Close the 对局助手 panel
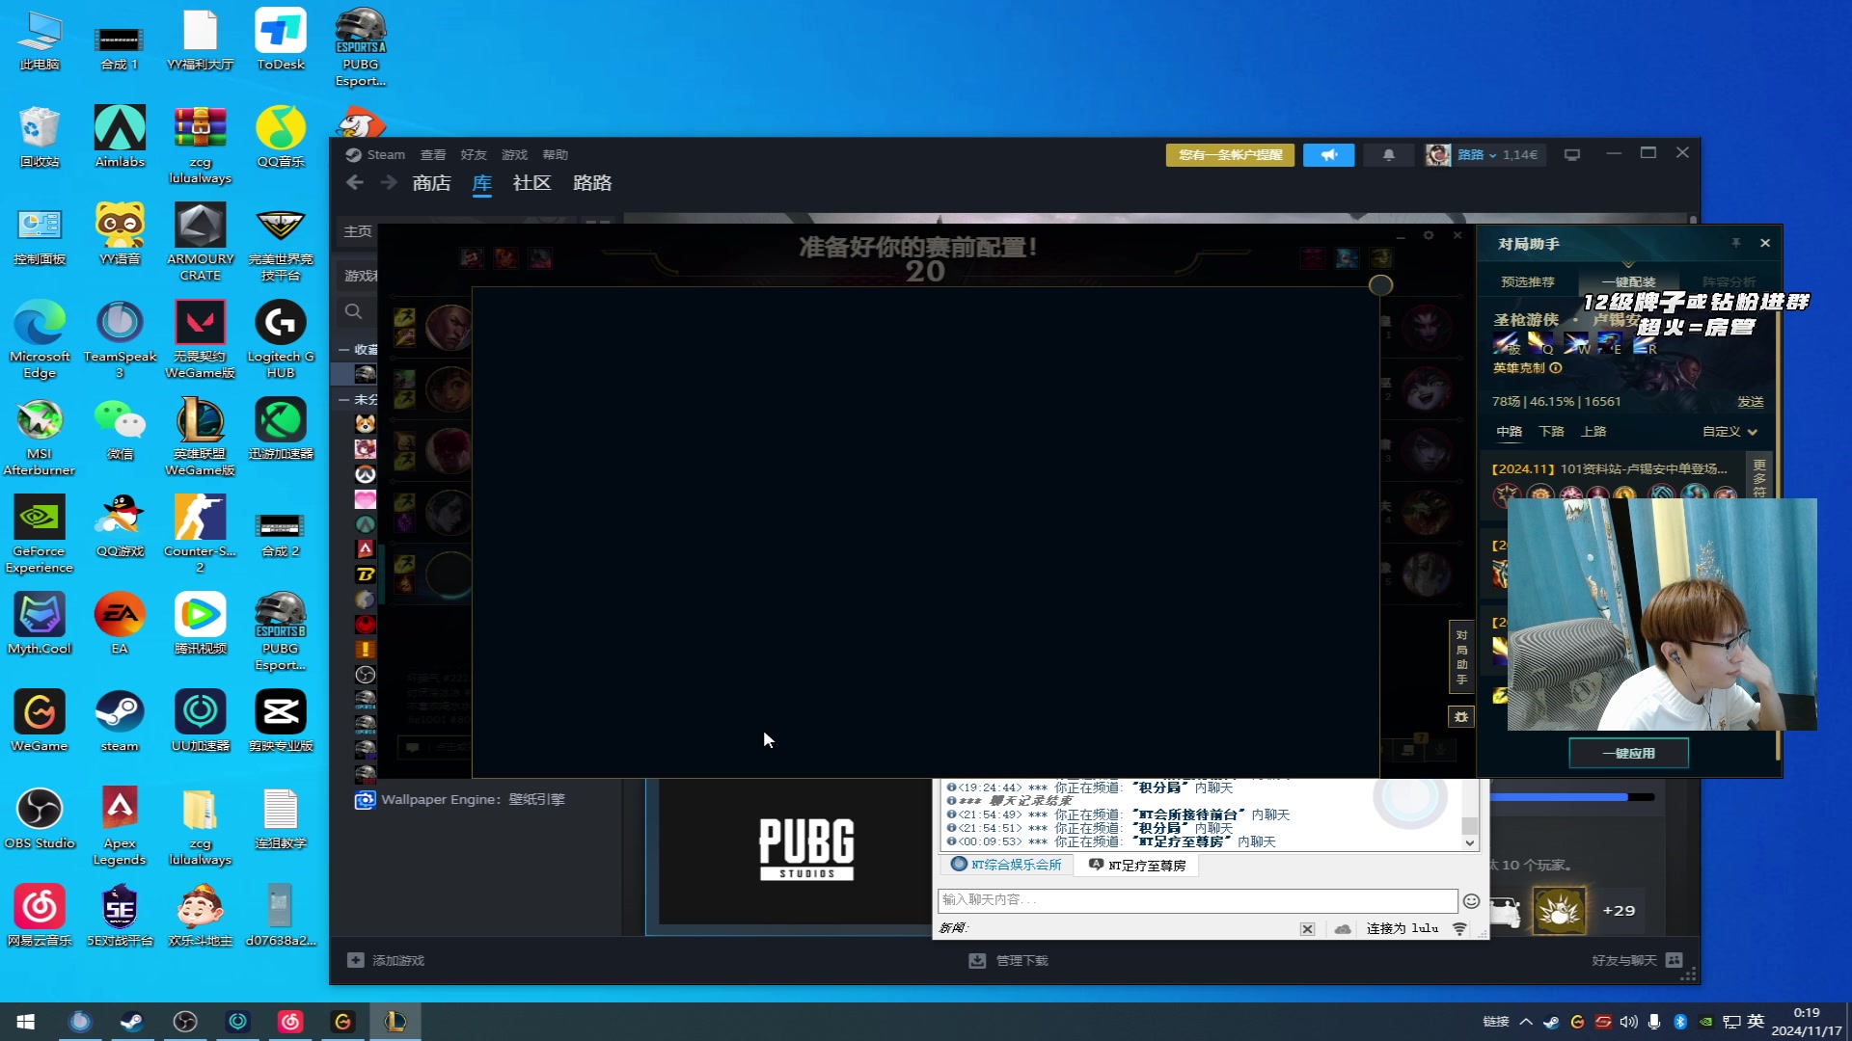The image size is (1852, 1041). 1765,244
